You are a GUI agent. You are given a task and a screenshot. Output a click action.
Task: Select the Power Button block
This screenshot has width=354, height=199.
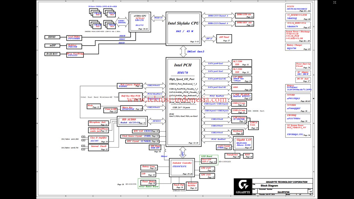tap(149, 182)
